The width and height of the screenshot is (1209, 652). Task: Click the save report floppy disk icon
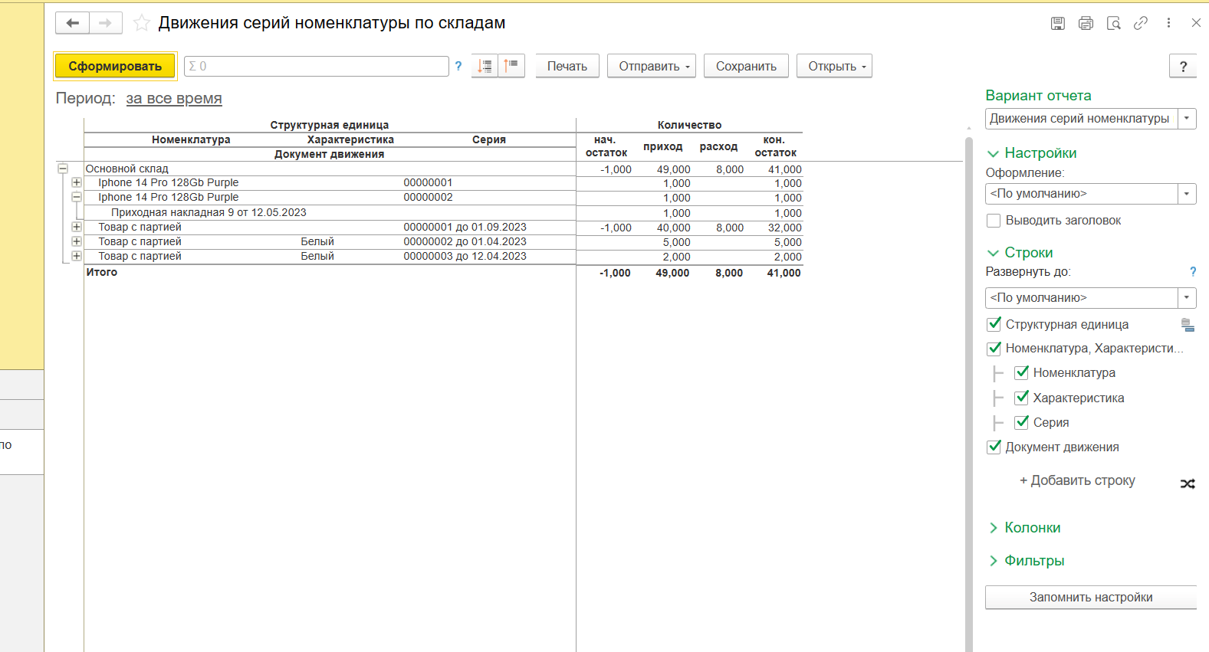coord(1057,23)
